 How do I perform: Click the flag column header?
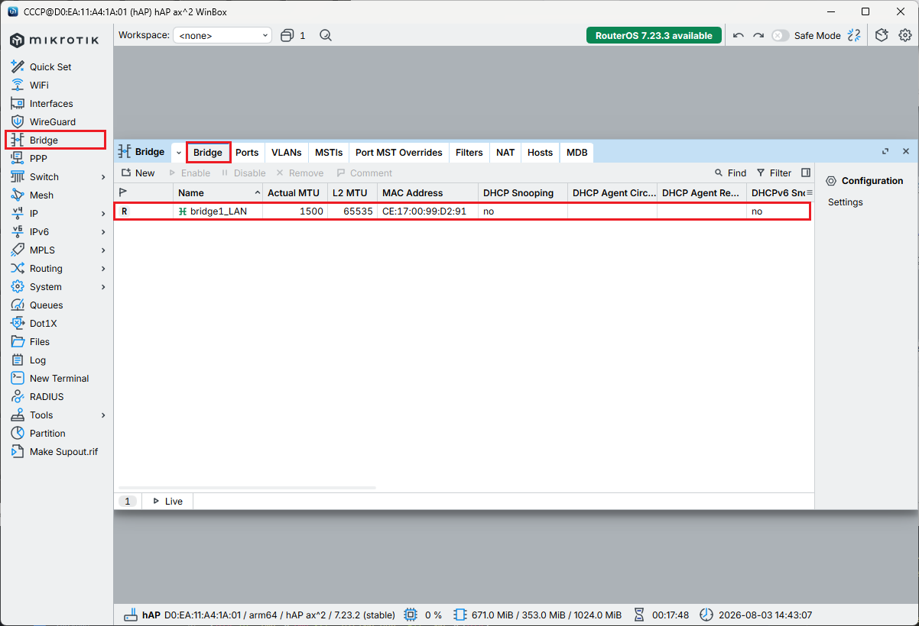(144, 193)
